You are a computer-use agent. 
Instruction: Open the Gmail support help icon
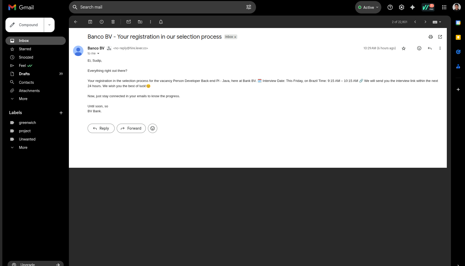pyautogui.click(x=390, y=7)
